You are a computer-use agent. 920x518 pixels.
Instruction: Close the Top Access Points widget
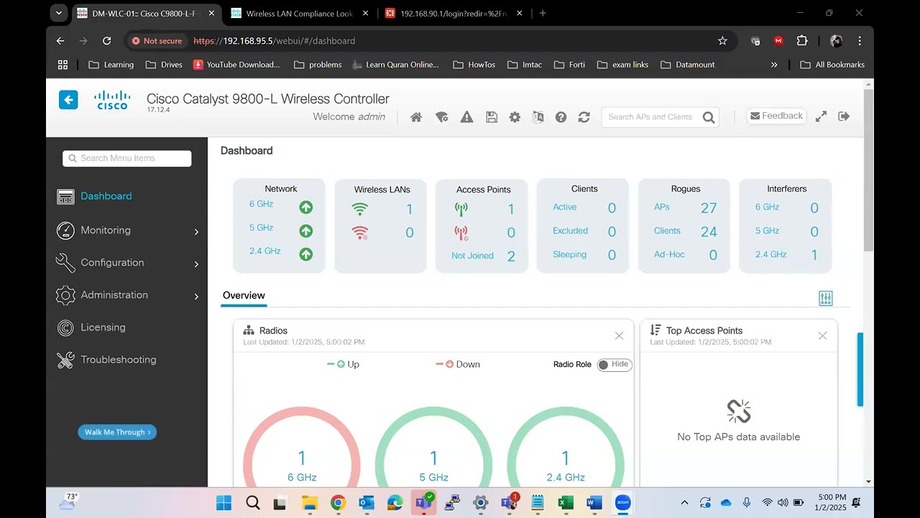tap(822, 336)
